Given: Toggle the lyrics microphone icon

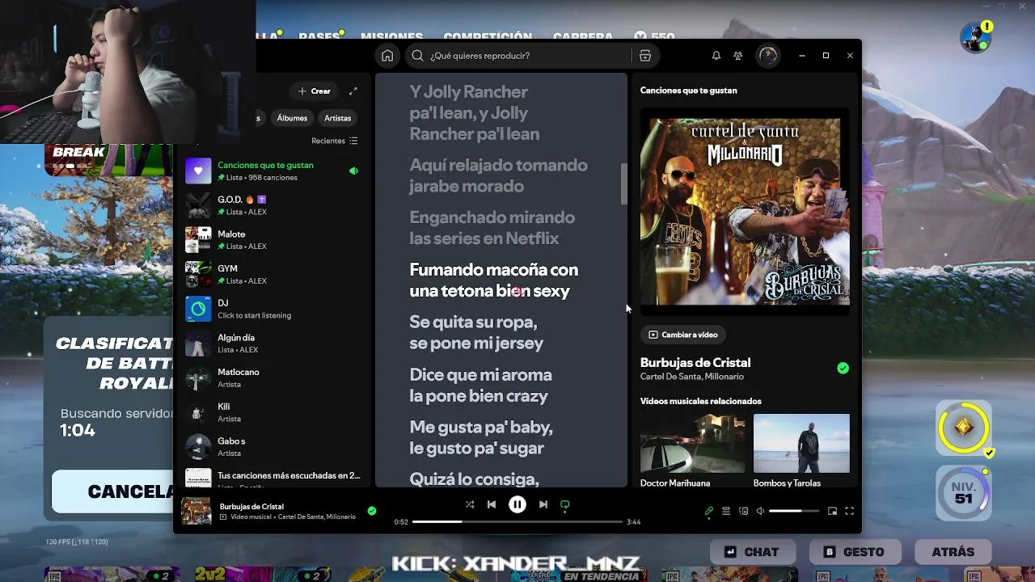Looking at the screenshot, I should [x=709, y=511].
